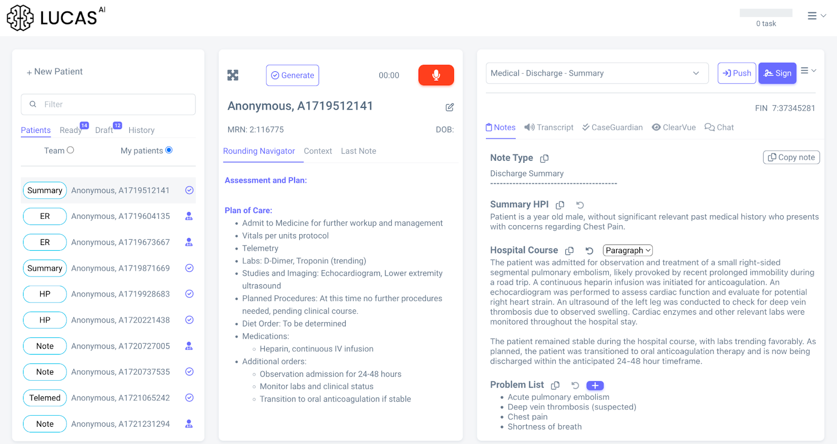Open the Paragraph format dropdown
The height and width of the screenshot is (444, 837).
click(x=628, y=251)
